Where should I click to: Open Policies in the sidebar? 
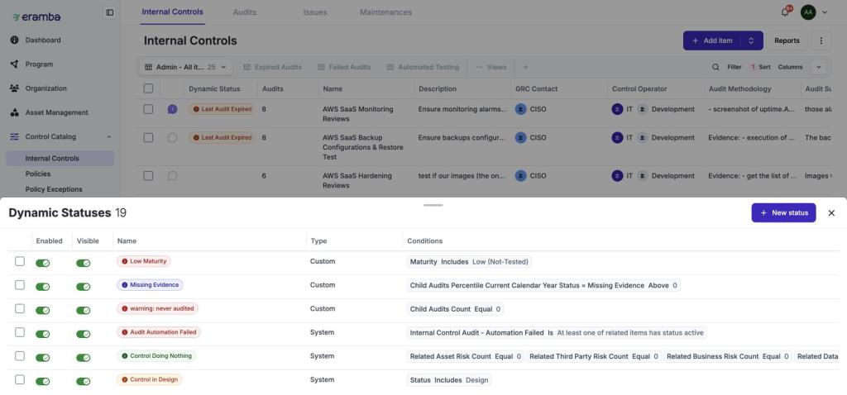[38, 174]
